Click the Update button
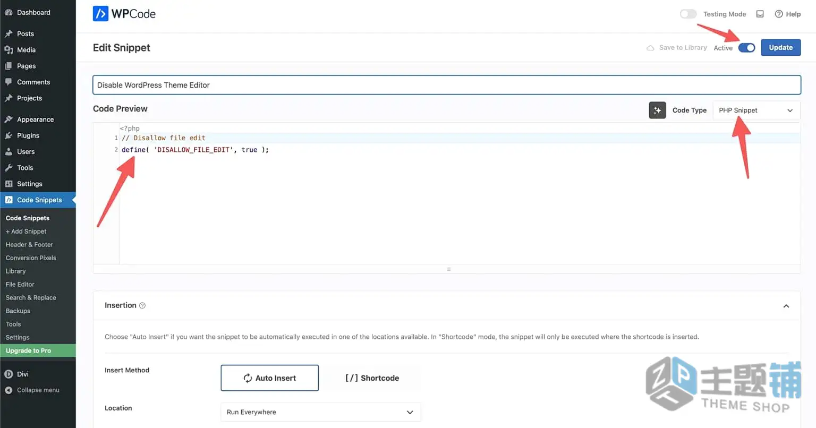816x428 pixels. pos(780,47)
